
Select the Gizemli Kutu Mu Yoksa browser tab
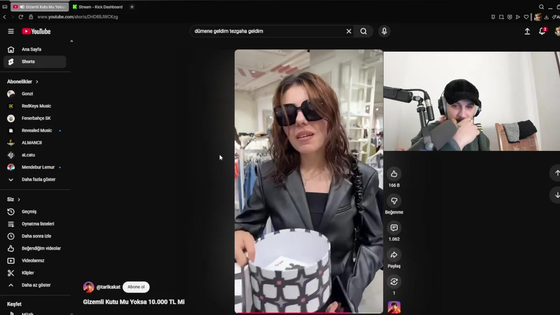[x=39, y=7]
